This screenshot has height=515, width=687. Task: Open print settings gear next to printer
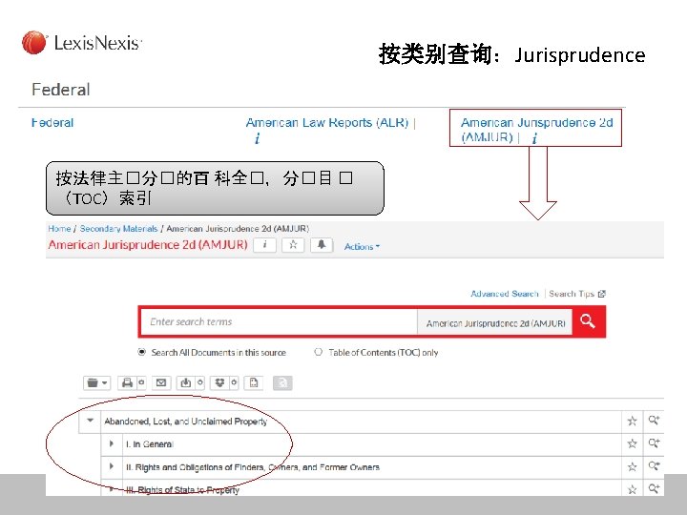point(141,382)
